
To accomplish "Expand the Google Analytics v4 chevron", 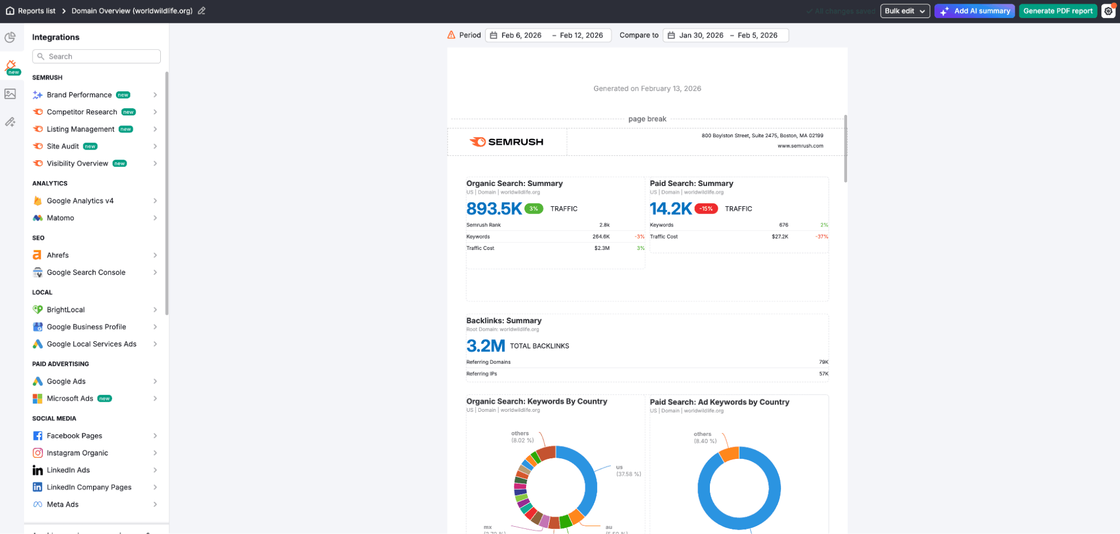I will (155, 201).
